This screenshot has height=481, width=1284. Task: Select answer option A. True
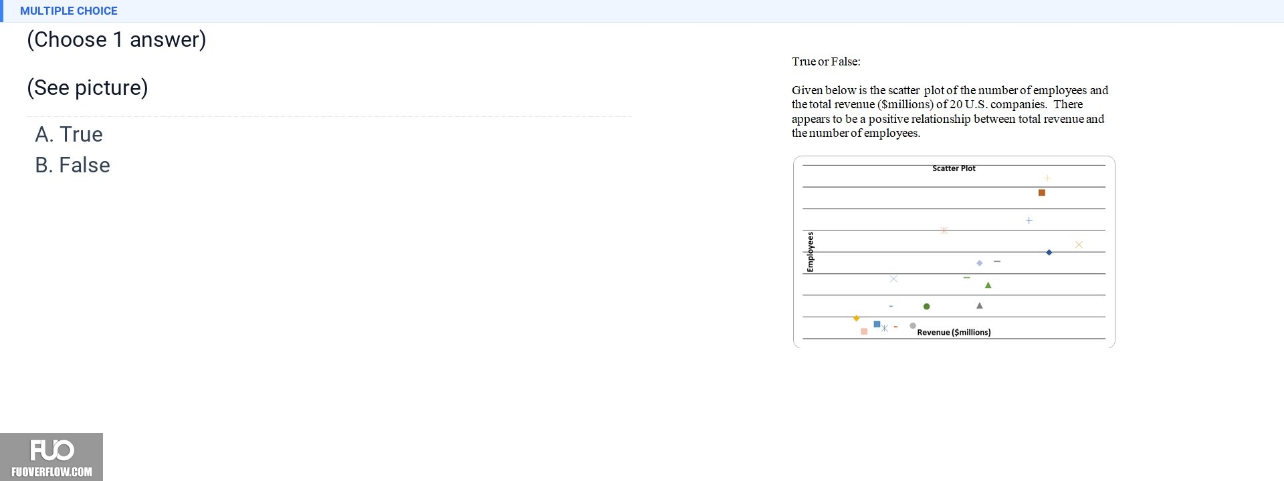pos(69,134)
